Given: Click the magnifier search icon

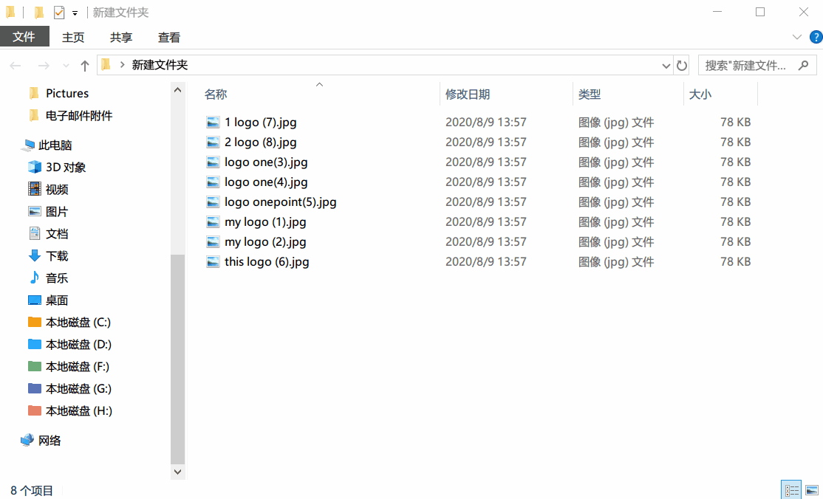Looking at the screenshot, I should 804,65.
